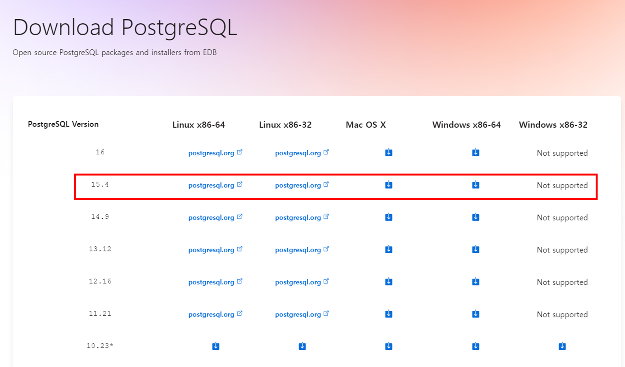Click the 12.16 Mac OS X download icon

coord(389,282)
